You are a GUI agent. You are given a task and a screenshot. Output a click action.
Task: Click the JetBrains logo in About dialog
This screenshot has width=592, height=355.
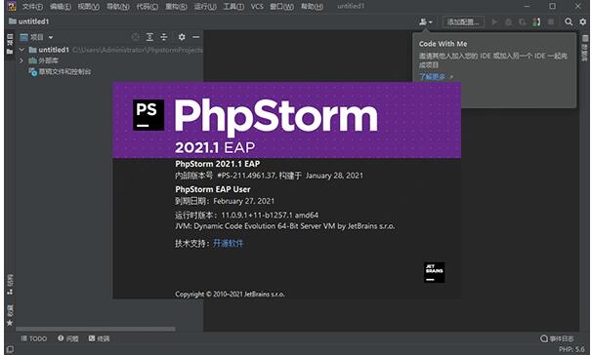click(x=434, y=272)
